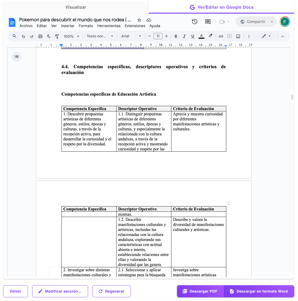Run spelling and grammar check
The image size is (298, 301).
[49, 36]
